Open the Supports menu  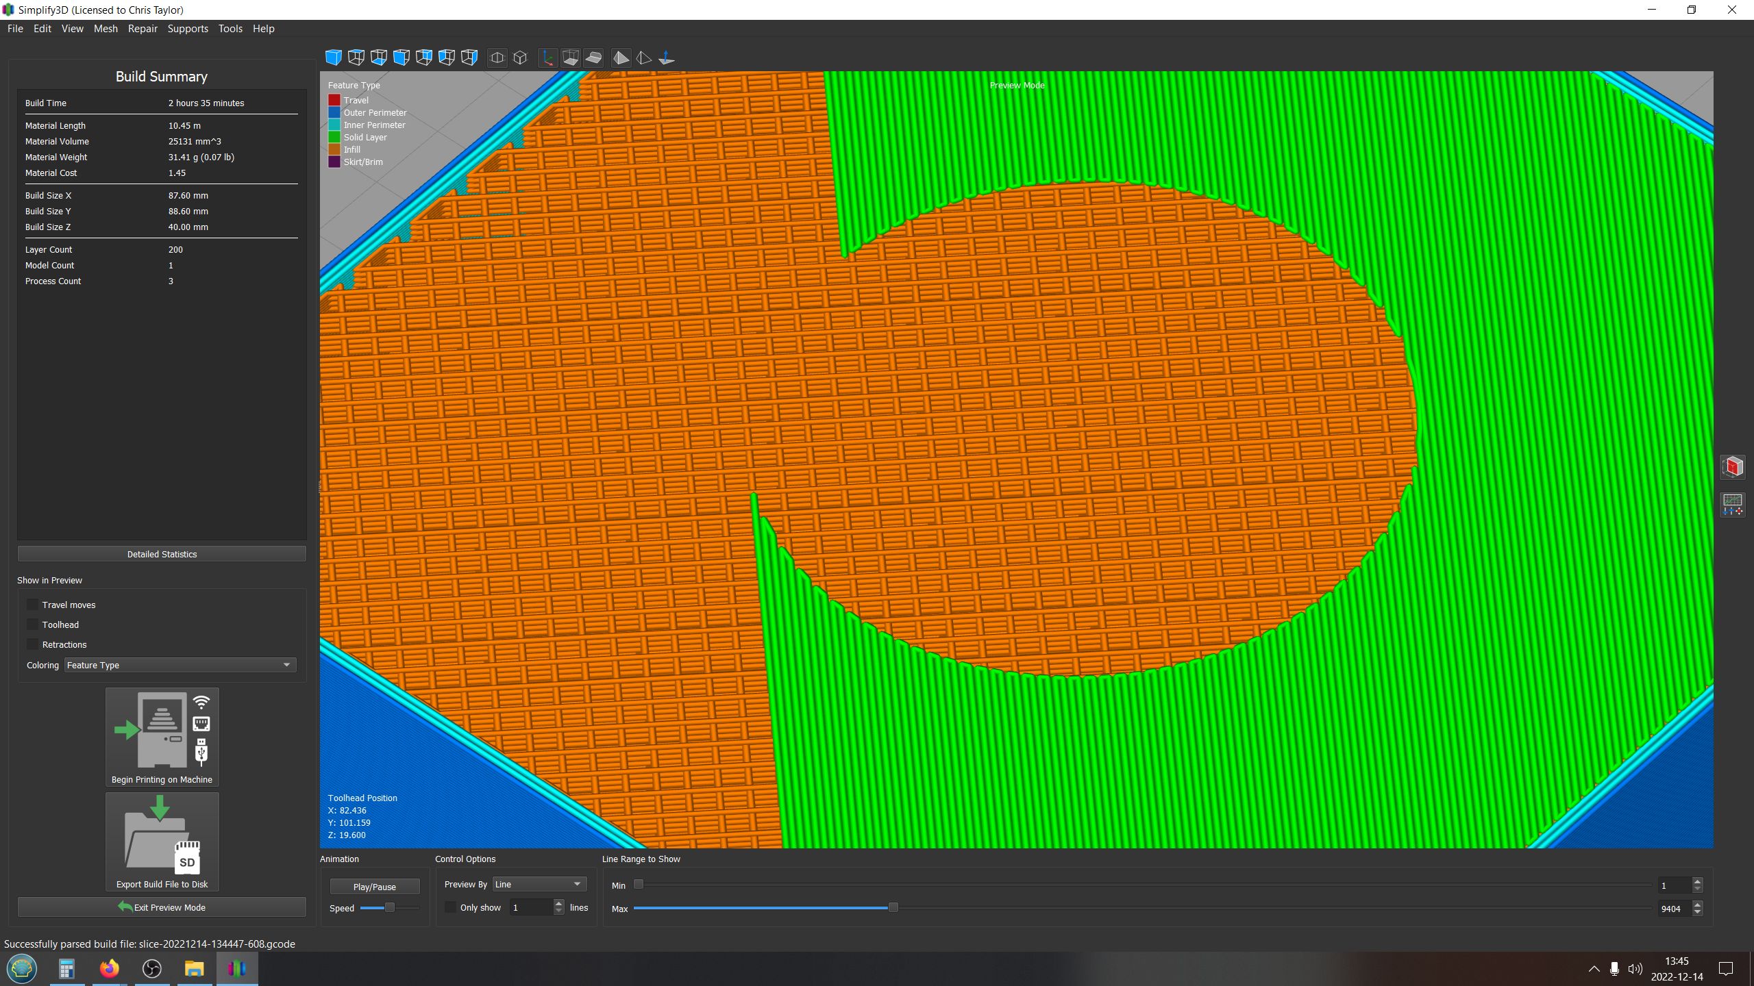188,29
